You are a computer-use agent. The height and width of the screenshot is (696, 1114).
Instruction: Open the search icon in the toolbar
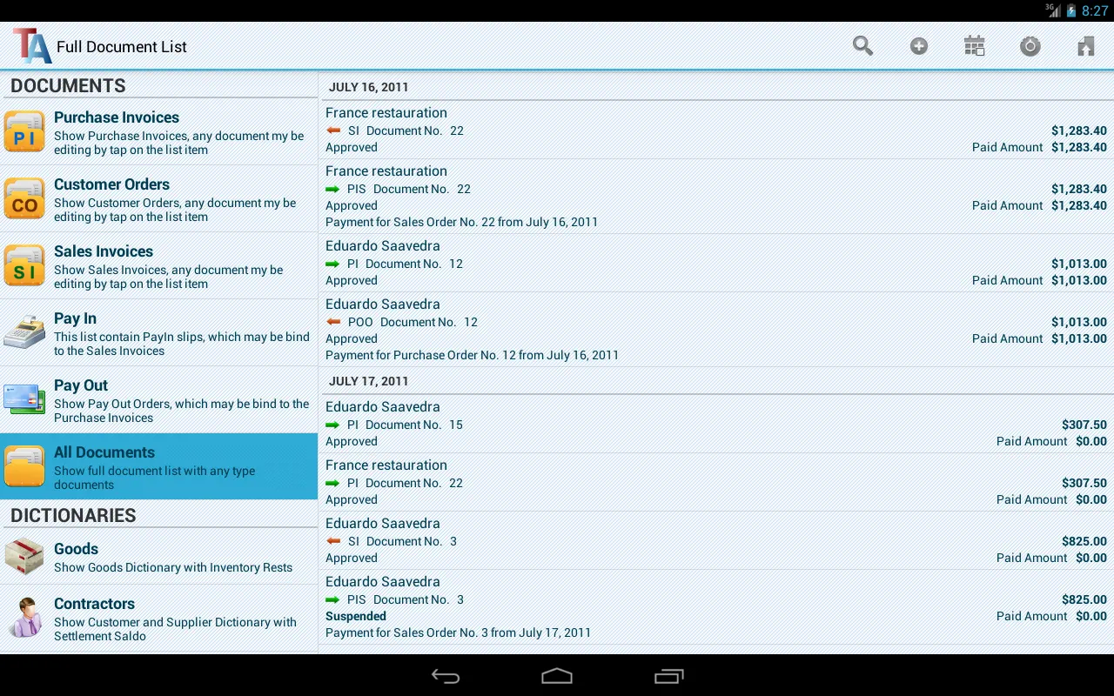pos(862,45)
